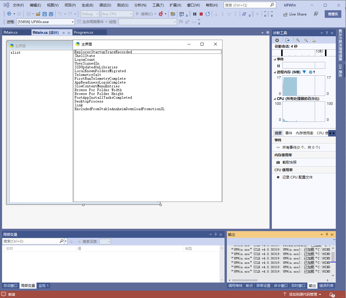The height and width of the screenshot is (298, 346).
Task: Click the record CPU profile dot icon
Action: click(278, 177)
